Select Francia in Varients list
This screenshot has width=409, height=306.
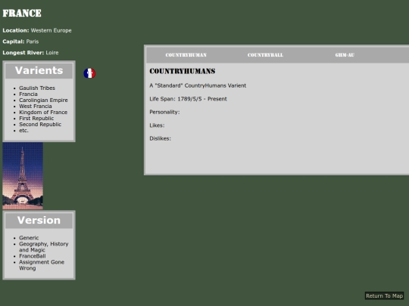28,94
